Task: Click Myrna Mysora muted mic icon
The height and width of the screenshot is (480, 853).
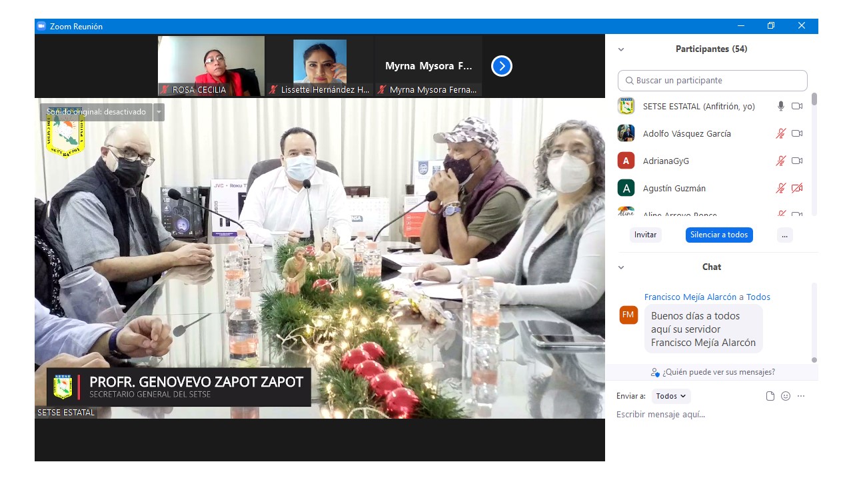Action: 382,89
